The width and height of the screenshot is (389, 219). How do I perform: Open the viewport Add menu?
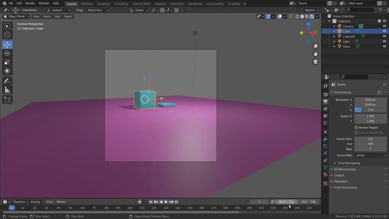click(x=57, y=16)
